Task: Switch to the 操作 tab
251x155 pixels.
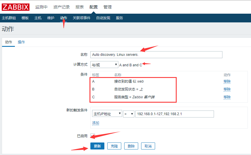Action: [21, 42]
